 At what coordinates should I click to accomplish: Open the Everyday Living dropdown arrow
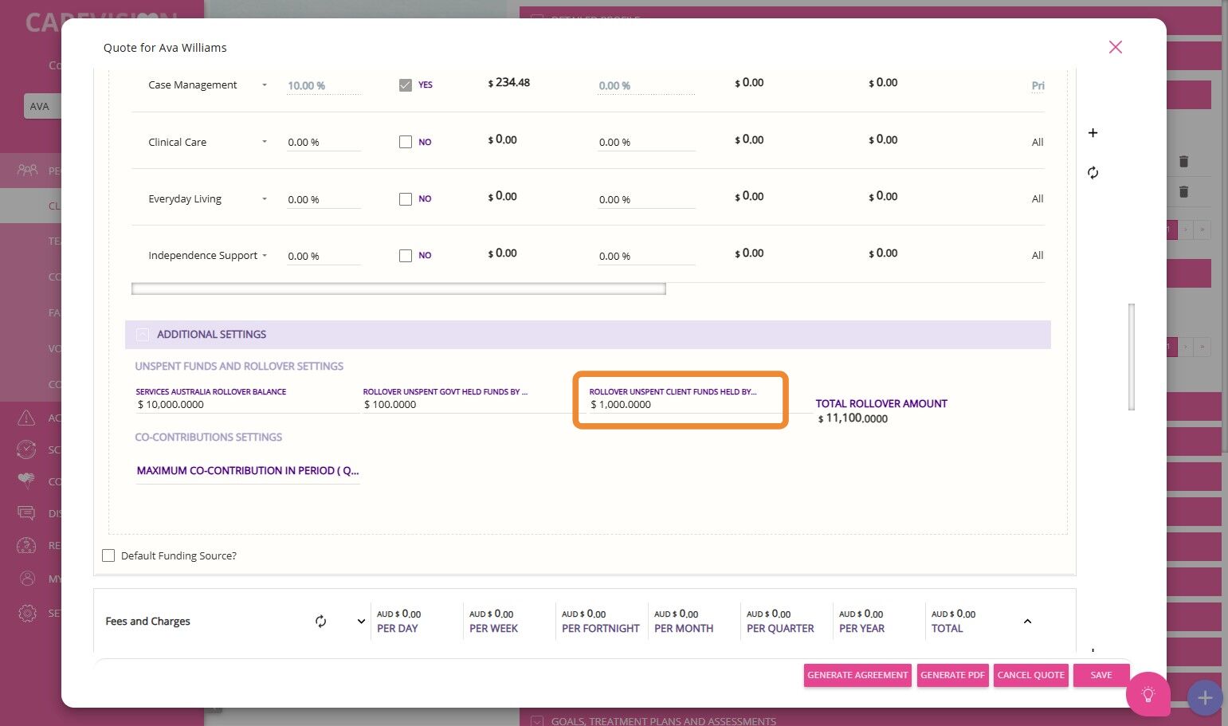click(x=265, y=198)
